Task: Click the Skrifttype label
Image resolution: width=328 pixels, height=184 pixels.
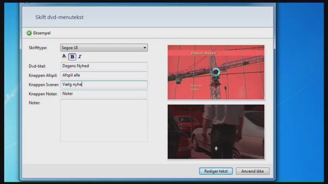Action: tap(38, 48)
